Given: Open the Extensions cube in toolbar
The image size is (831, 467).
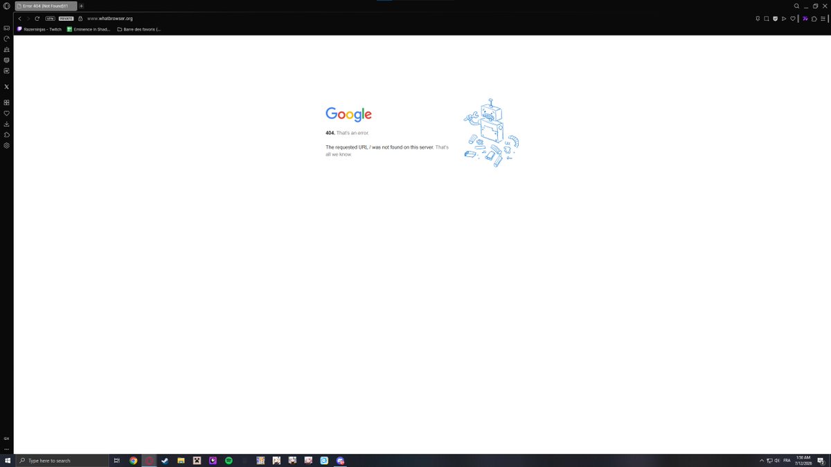Looking at the screenshot, I should tap(814, 19).
